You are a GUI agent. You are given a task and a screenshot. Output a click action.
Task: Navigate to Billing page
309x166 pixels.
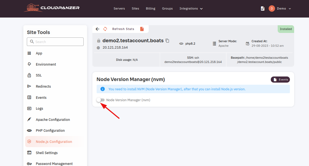tap(151, 8)
